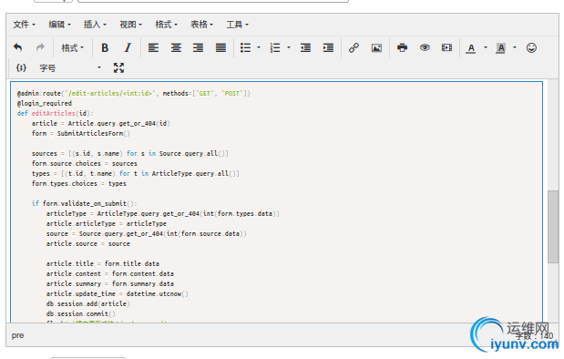Open the 插入 menu

[95, 25]
